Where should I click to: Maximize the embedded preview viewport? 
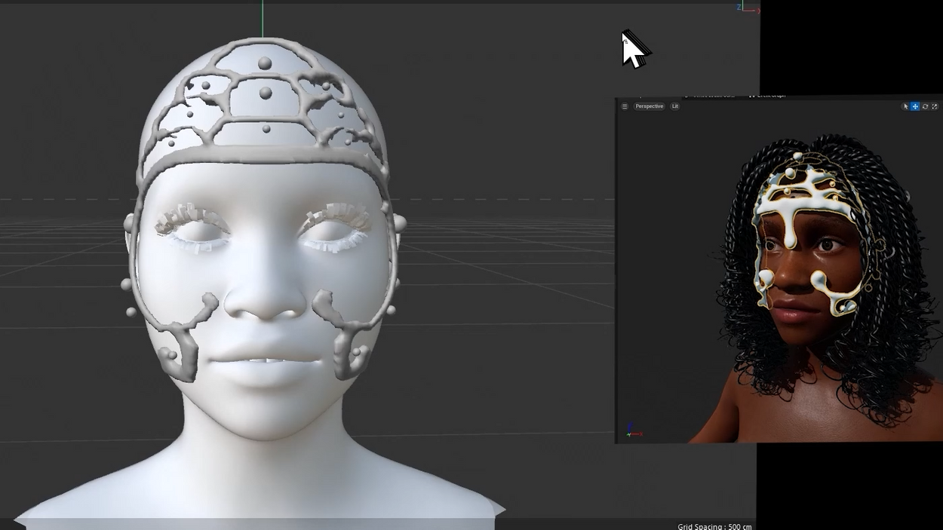click(933, 106)
